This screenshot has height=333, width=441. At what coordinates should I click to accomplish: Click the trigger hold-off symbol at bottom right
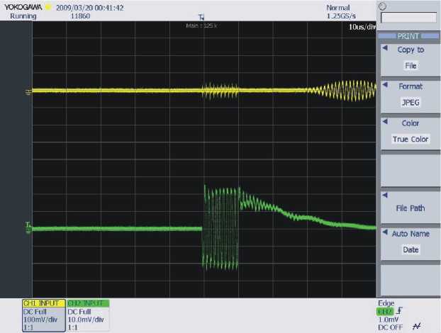click(416, 325)
